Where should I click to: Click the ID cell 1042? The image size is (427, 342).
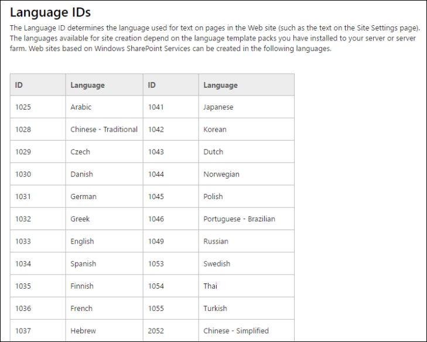156,129
